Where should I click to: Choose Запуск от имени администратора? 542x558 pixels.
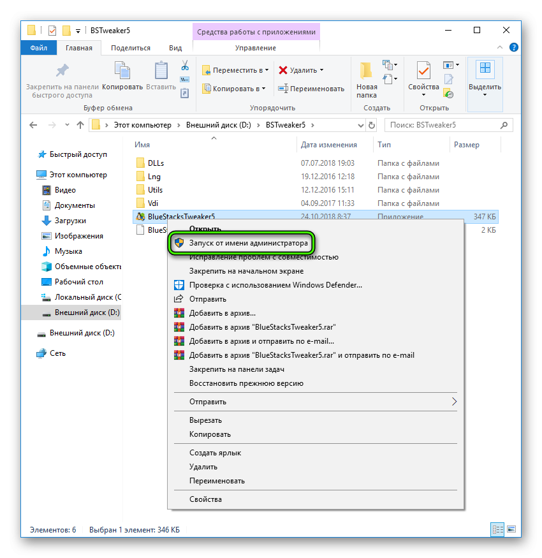point(242,243)
